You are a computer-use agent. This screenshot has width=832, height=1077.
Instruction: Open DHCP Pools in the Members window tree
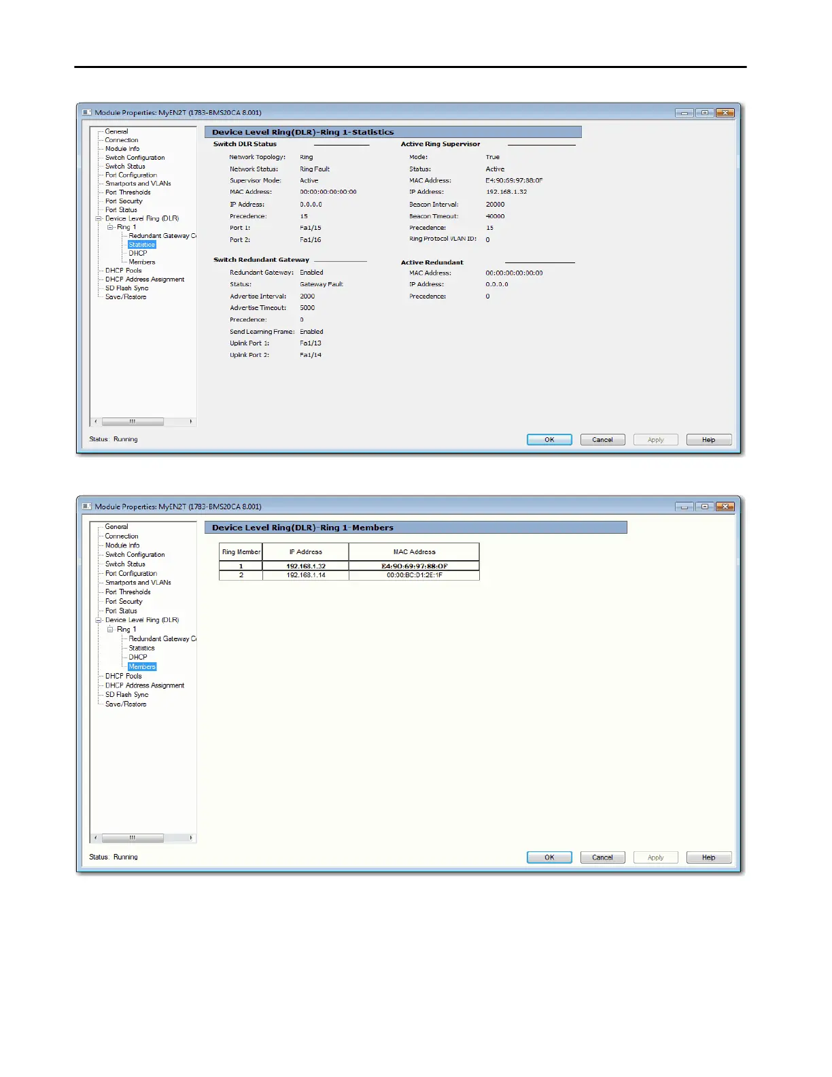pyautogui.click(x=123, y=677)
